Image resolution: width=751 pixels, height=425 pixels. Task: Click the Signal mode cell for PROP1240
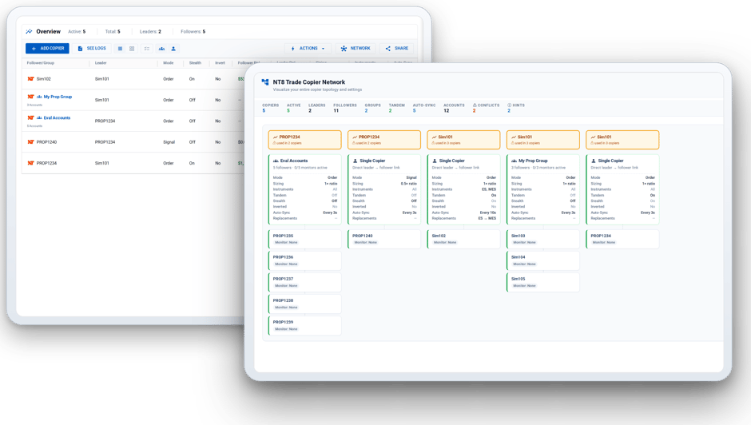pyautogui.click(x=169, y=142)
